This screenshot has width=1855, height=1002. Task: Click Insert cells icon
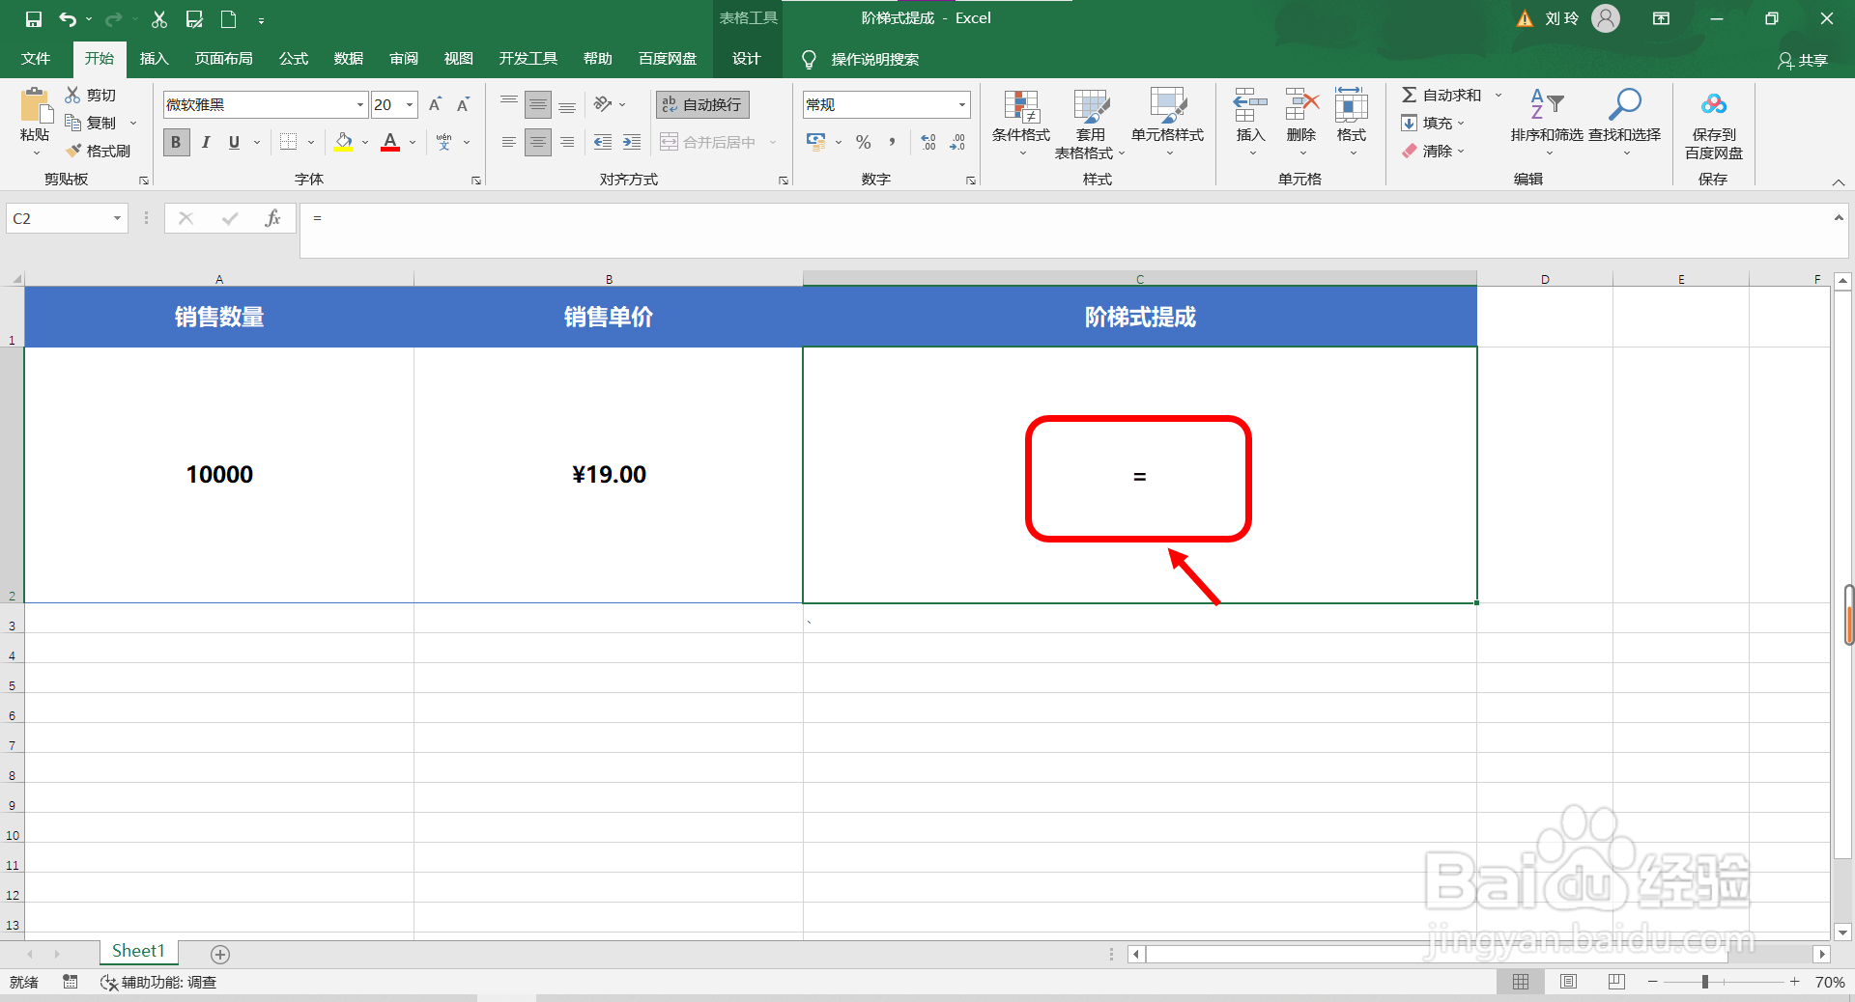1250,105
